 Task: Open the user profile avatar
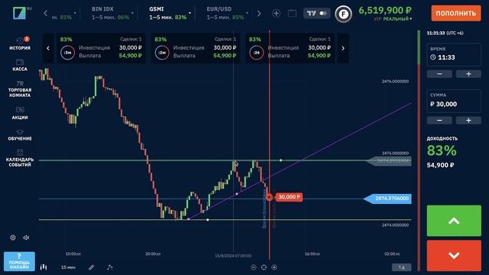point(343,14)
